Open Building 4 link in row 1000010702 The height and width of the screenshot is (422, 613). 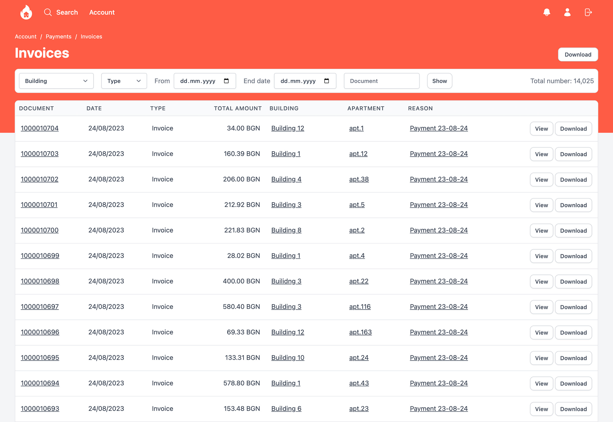coord(286,179)
